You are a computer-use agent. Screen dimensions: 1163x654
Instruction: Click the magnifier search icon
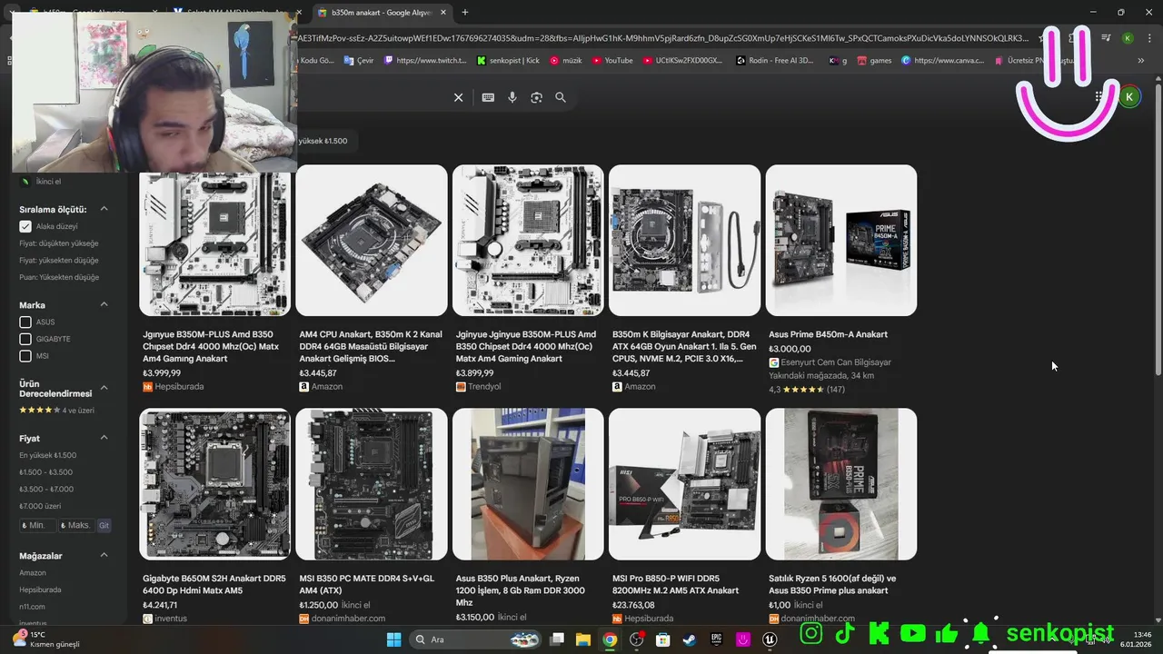[x=561, y=97]
